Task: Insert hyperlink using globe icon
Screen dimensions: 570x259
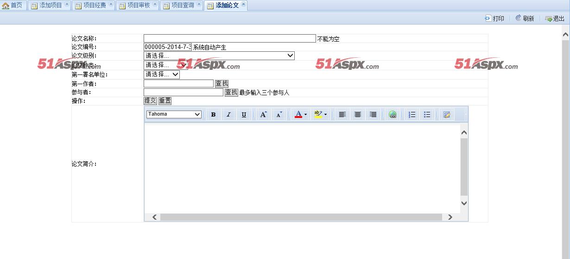Action: pyautogui.click(x=393, y=115)
